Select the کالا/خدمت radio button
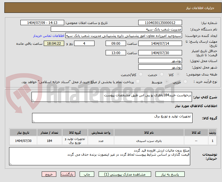Screen dimensions: 222x182 pos(141,74)
